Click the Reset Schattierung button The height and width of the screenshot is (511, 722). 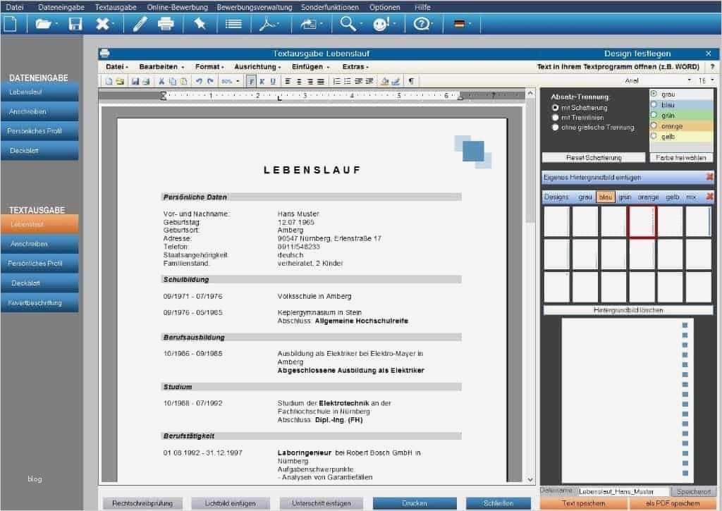click(594, 157)
